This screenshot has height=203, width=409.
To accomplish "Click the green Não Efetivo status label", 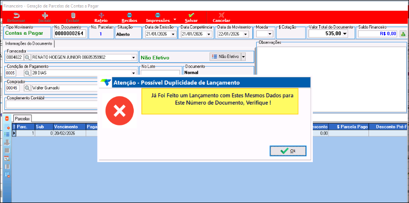I will (x=155, y=58).
